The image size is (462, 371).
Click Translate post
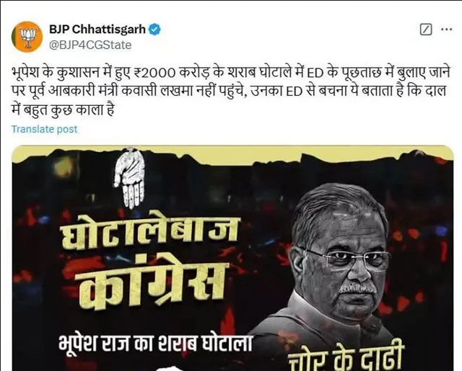45,129
